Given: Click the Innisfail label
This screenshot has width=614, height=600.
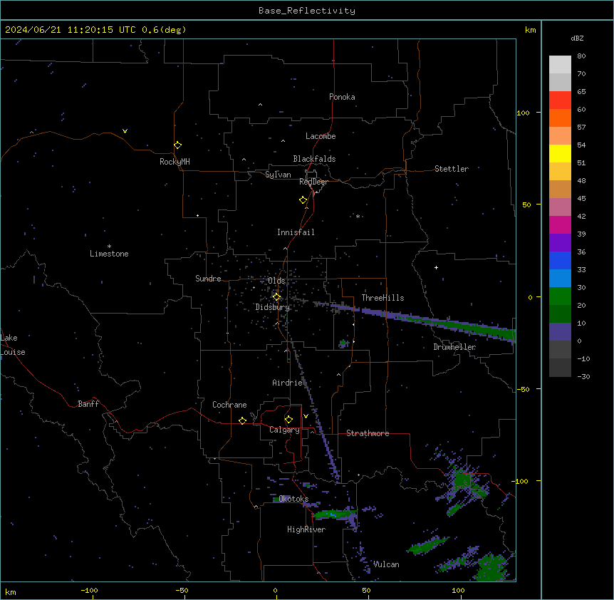Looking at the screenshot, I should [296, 232].
